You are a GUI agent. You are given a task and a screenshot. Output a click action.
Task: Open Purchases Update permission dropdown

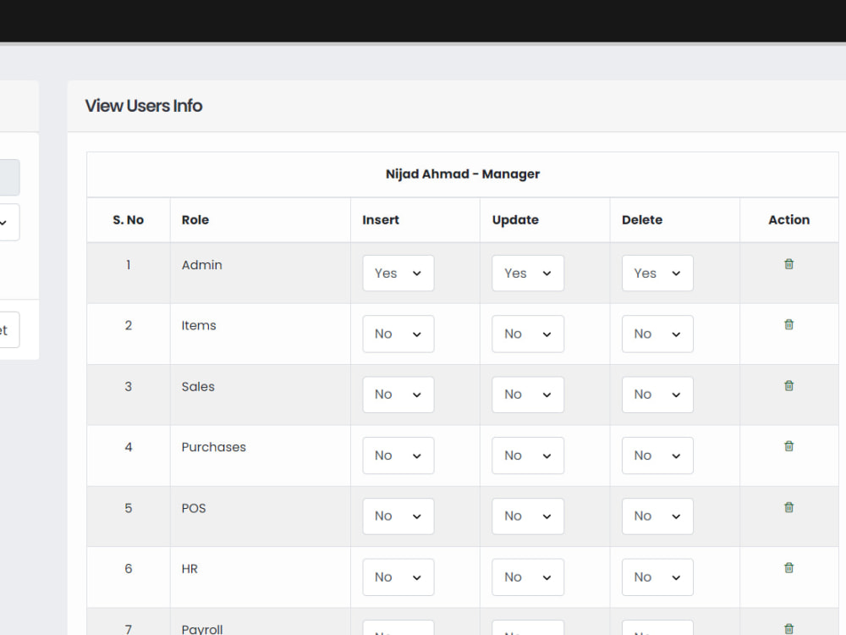point(528,456)
